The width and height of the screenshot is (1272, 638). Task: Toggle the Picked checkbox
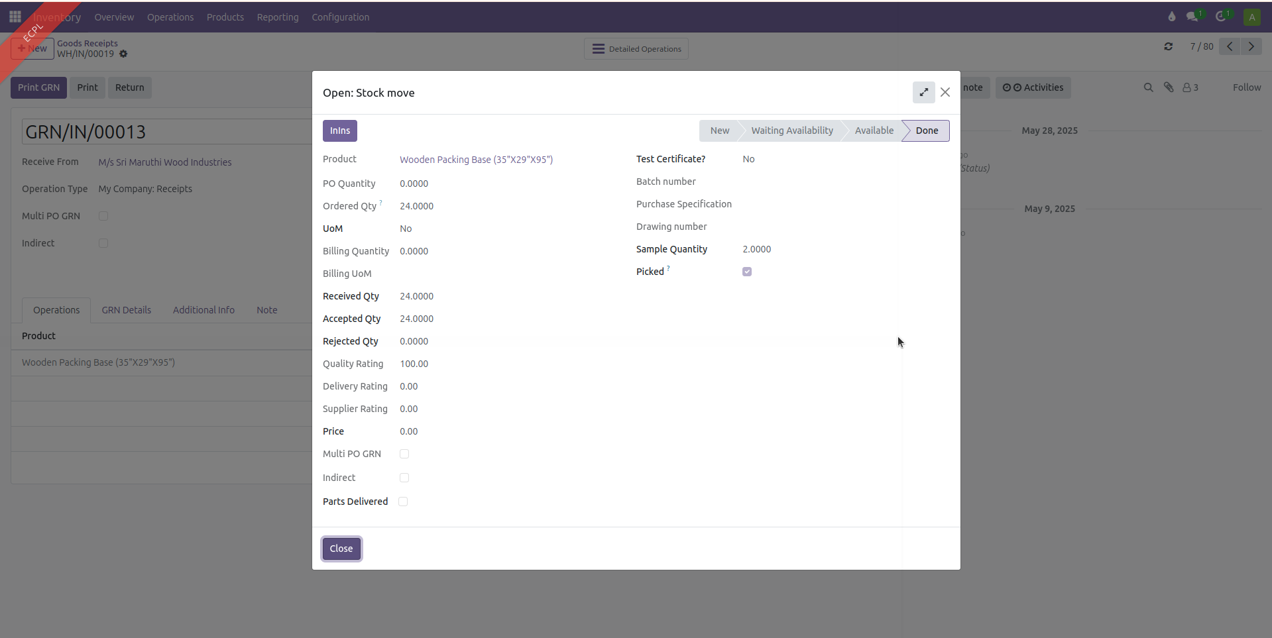[747, 272]
